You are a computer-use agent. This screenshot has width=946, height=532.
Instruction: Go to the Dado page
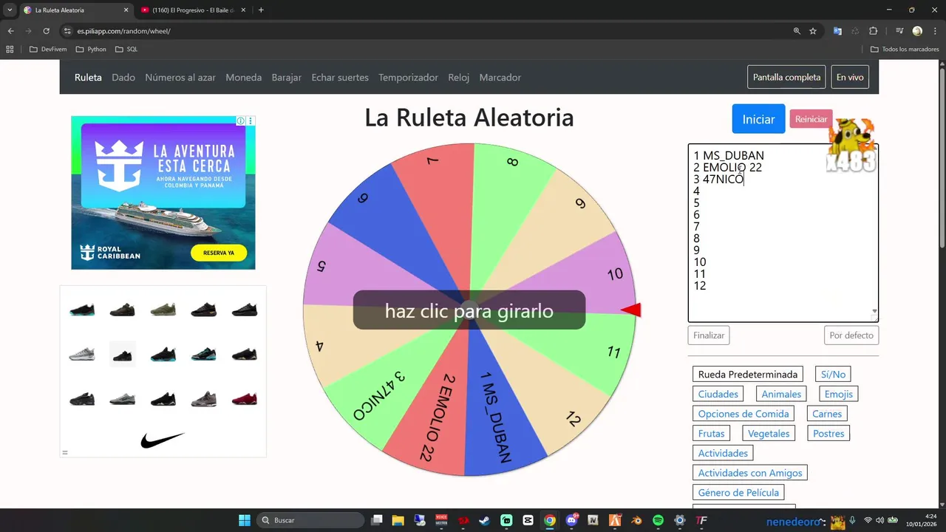pyautogui.click(x=123, y=77)
